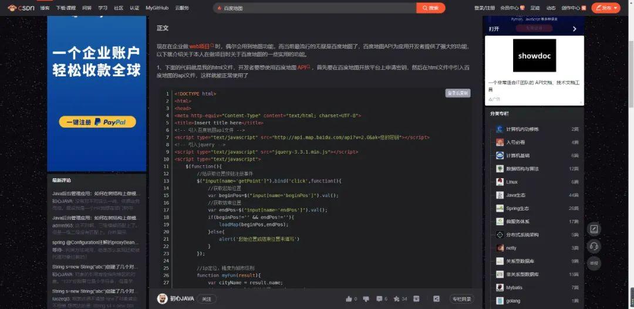Open the 分布式系统架构 column icon
634x309 pixels.
(500, 235)
